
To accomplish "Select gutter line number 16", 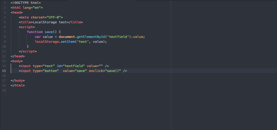I will click(4, 75).
